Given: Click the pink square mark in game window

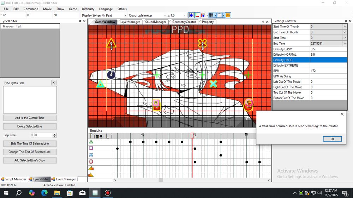Looking at the screenshot, I should [x=156, y=103].
